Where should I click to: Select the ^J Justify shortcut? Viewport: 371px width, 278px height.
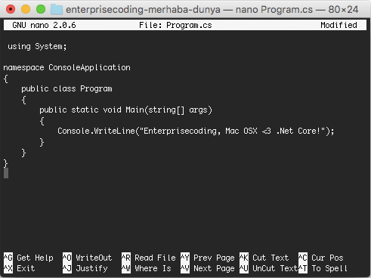[x=85, y=268]
